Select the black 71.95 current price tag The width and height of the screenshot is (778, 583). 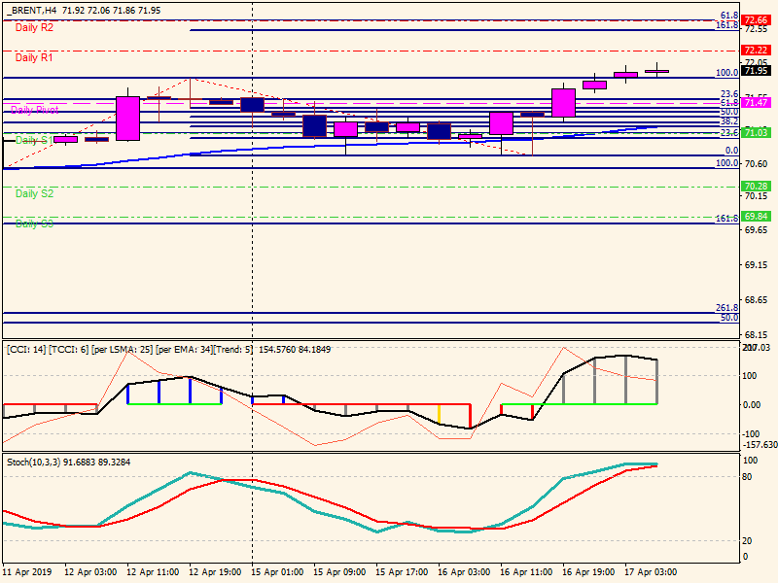[x=756, y=71]
